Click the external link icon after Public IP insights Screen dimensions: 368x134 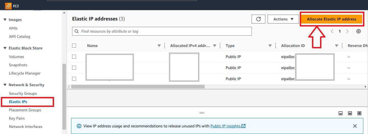pyautogui.click(x=243, y=126)
